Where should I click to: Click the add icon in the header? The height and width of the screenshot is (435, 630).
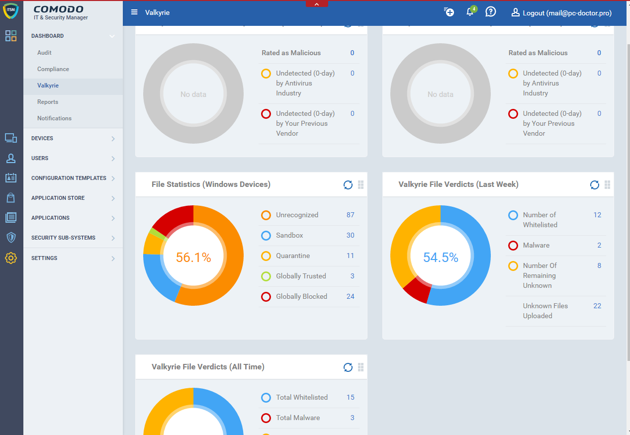tap(449, 12)
